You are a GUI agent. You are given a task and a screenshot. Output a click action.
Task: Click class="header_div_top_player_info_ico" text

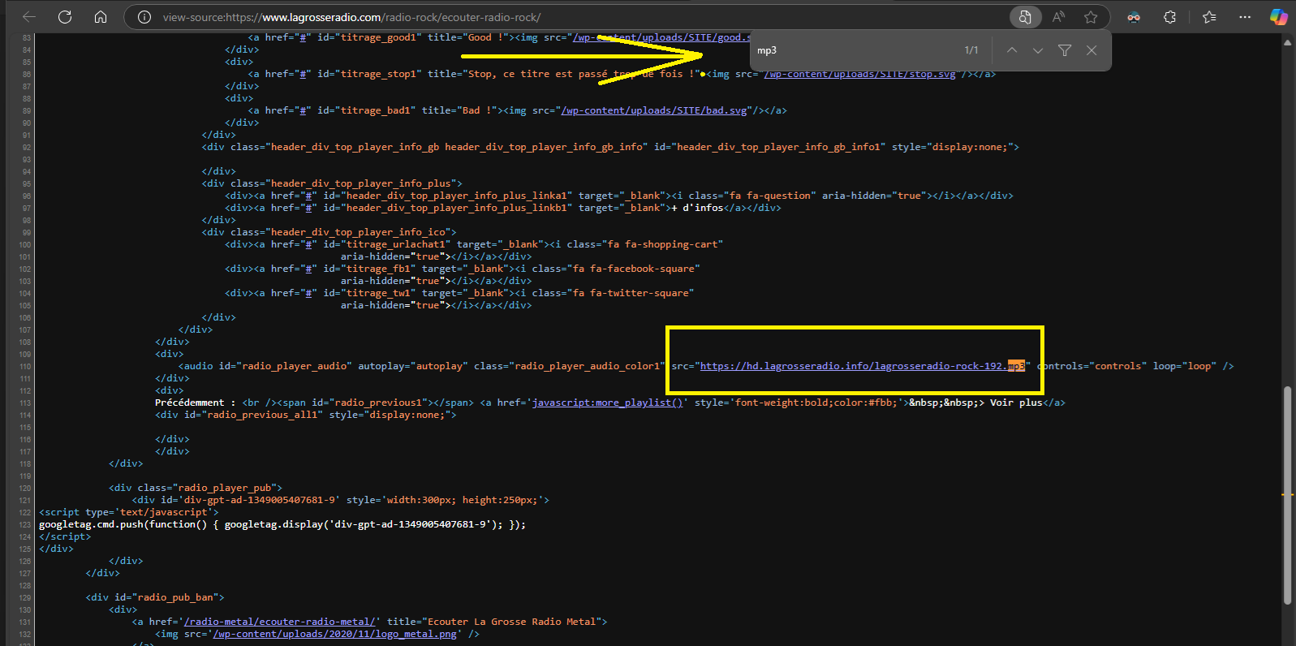point(340,232)
